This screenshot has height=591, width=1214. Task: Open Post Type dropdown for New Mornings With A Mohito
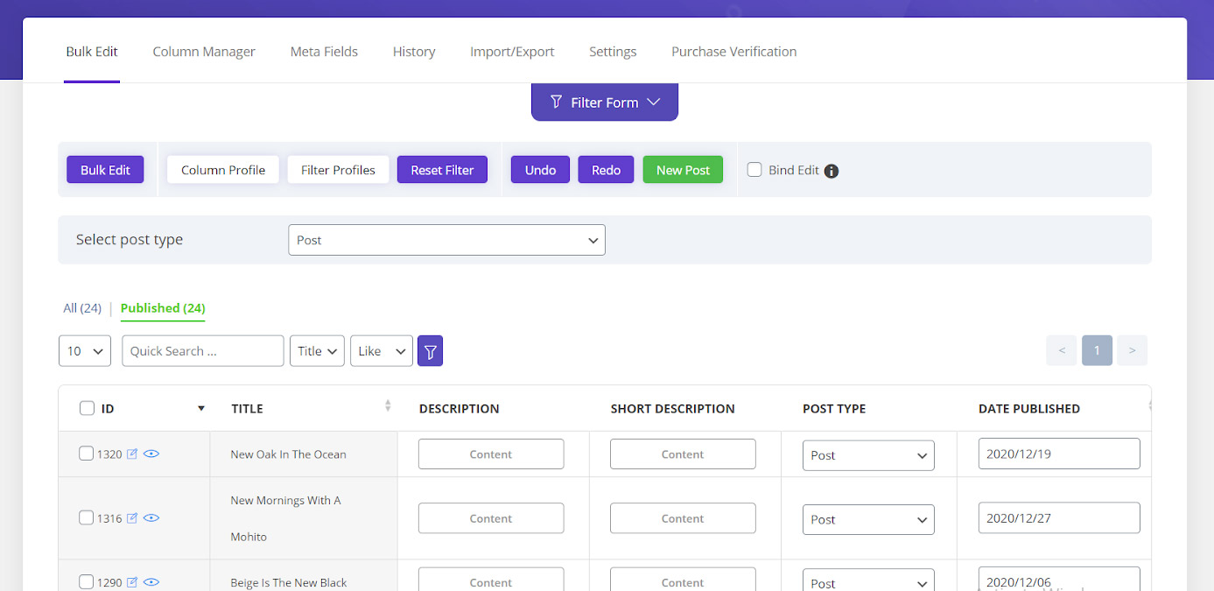(x=868, y=519)
